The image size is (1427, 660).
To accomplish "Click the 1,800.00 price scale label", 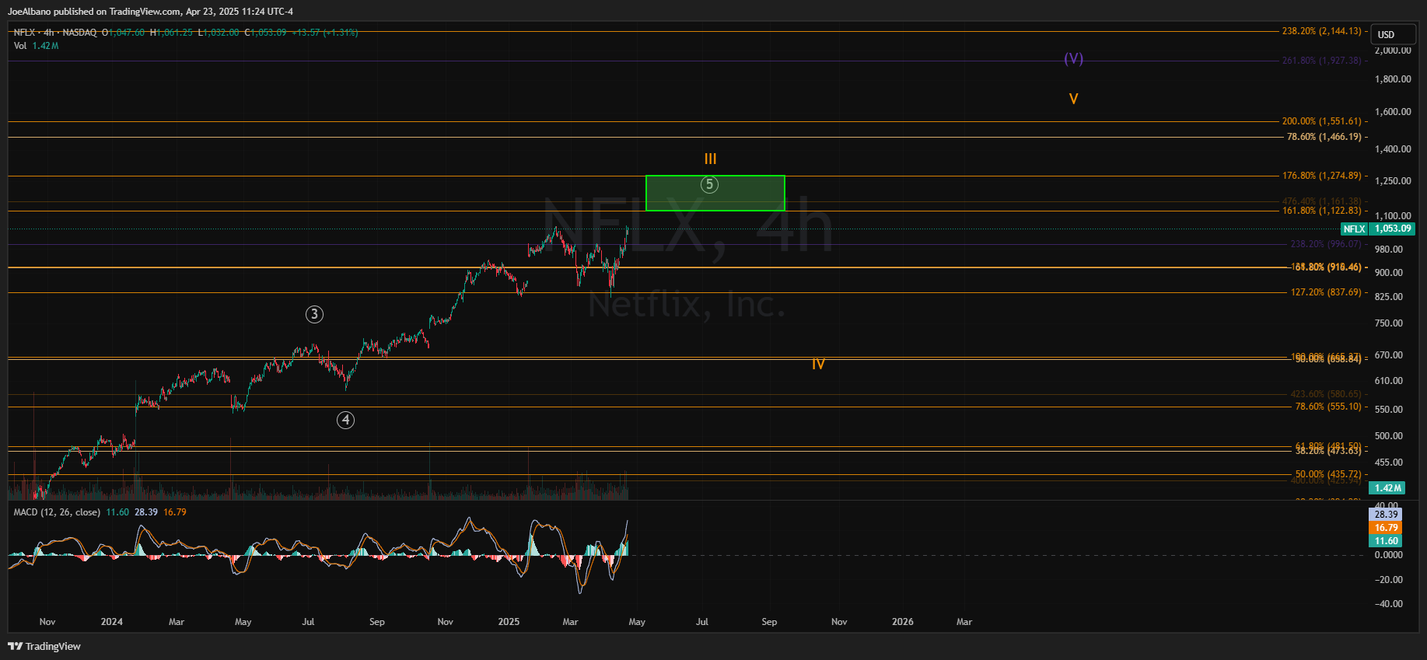I will pyautogui.click(x=1393, y=79).
